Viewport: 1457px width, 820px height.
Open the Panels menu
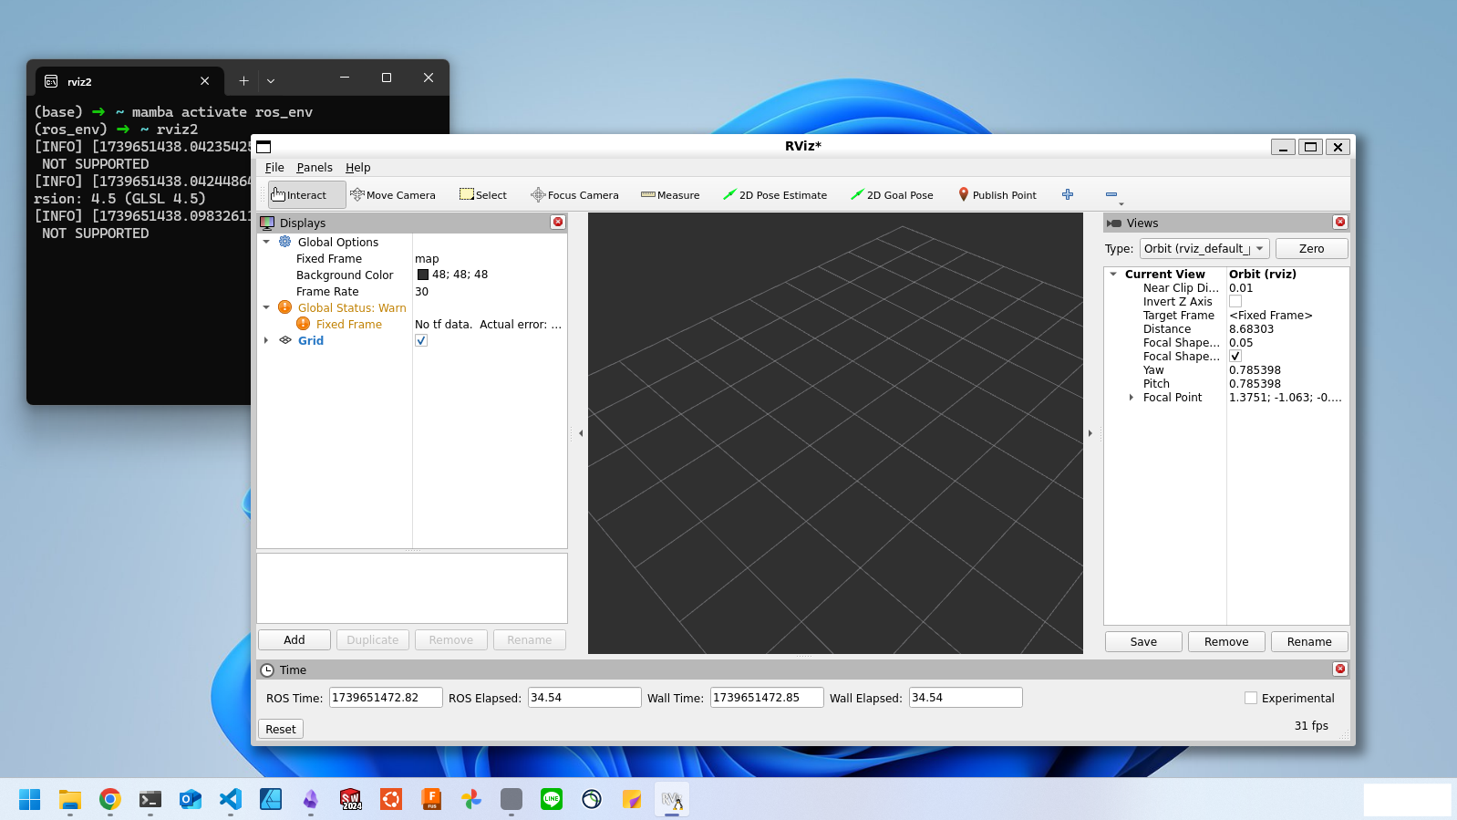click(x=315, y=168)
